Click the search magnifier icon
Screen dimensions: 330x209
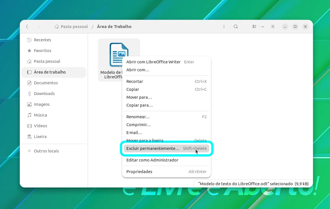tap(236, 27)
